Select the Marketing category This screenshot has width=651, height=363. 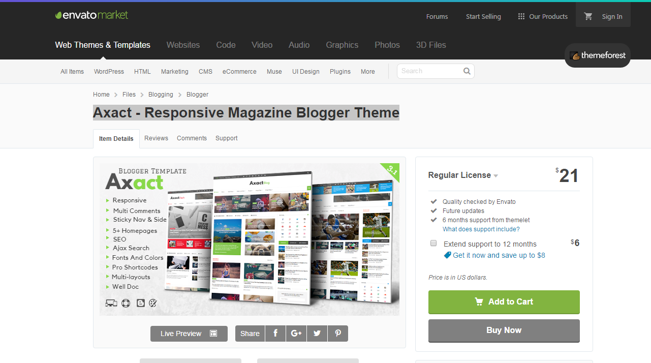coord(175,72)
